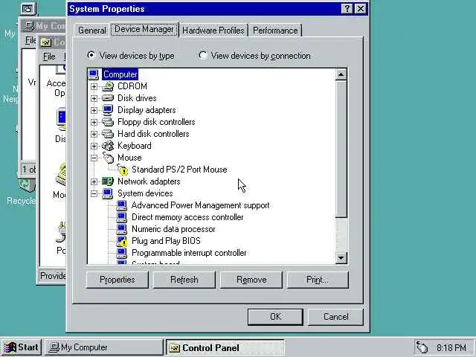The height and width of the screenshot is (357, 476).
Task: Click the Properties button
Action: point(118,280)
